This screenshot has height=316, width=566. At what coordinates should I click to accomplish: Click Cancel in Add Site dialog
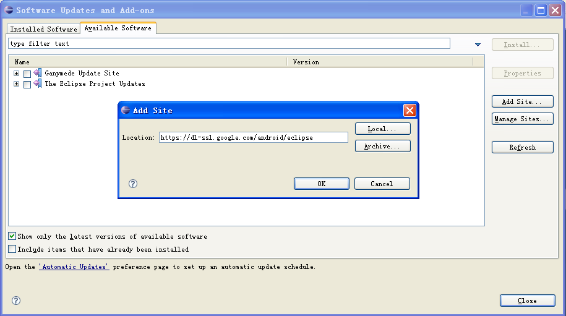[x=382, y=184]
